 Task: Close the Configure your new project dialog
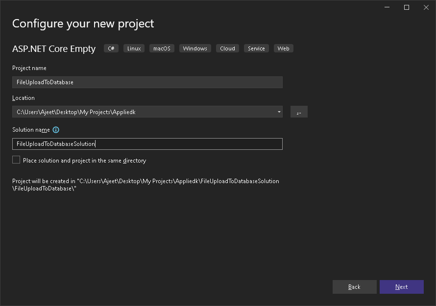tap(426, 7)
